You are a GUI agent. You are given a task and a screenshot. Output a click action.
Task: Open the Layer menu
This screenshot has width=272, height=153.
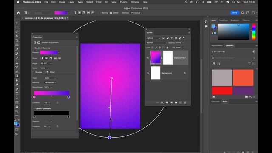tap(71, 2)
